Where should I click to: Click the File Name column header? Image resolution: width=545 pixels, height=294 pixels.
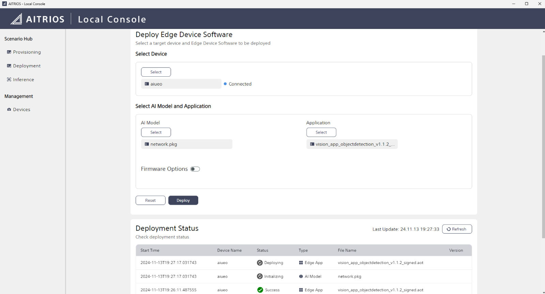click(x=347, y=250)
